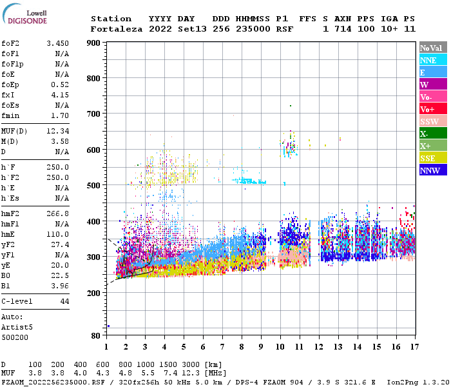The height and width of the screenshot is (387, 451).
Task: Click the B0 value 22.5
Action: (60, 275)
